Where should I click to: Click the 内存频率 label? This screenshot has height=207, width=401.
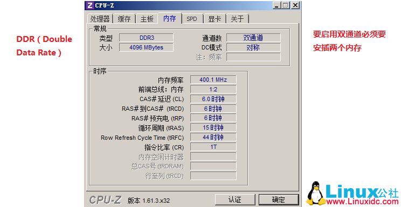[x=171, y=80]
